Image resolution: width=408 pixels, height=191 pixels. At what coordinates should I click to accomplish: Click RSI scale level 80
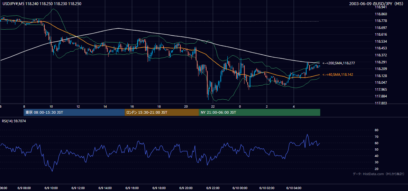click(x=377, y=130)
